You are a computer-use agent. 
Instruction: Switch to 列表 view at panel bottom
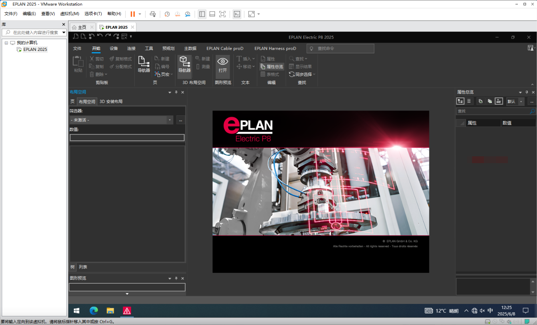tap(83, 267)
